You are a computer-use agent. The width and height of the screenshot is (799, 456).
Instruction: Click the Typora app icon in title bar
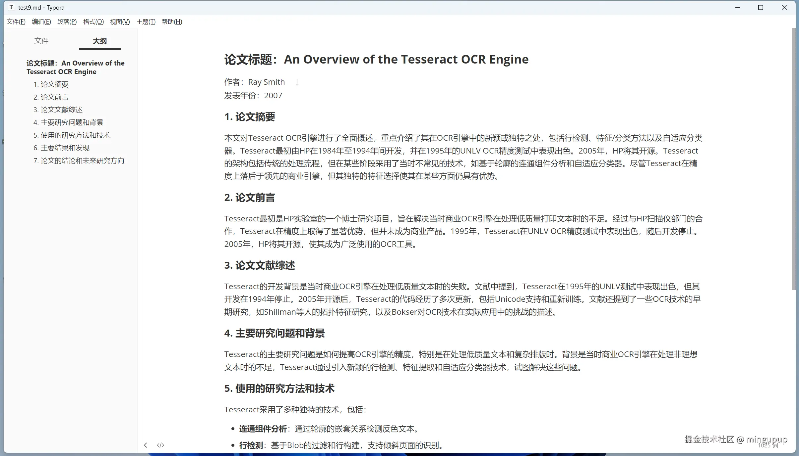pos(11,7)
